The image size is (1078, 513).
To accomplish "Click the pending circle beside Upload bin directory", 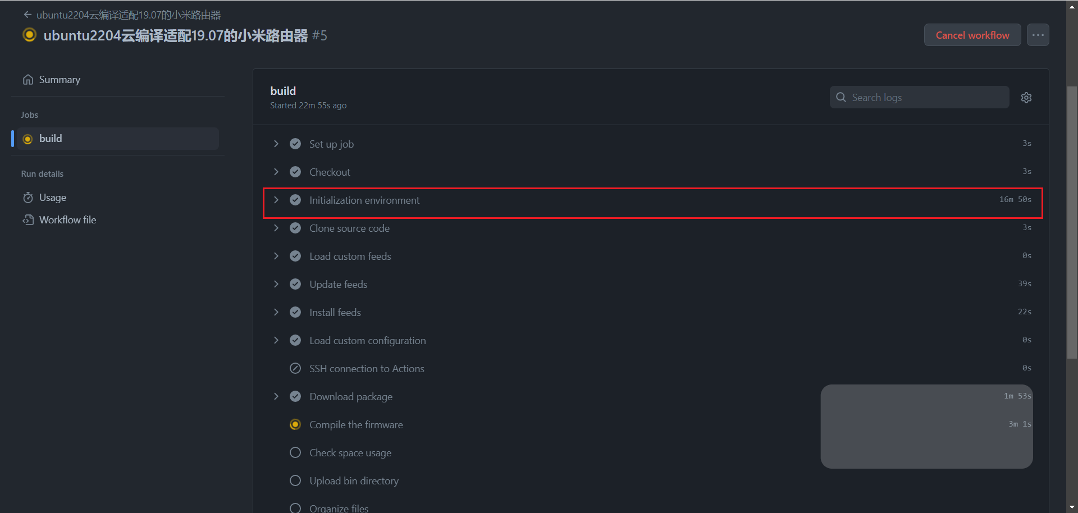I will 295,480.
